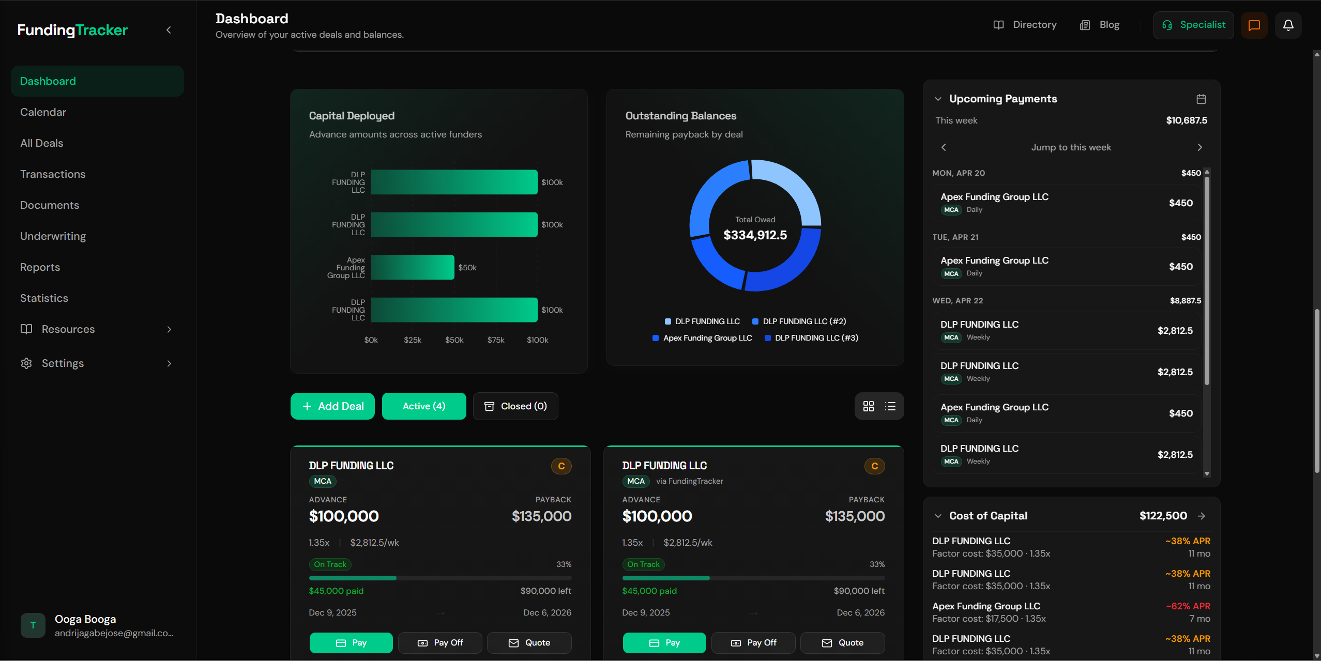Viewport: 1321px width, 661px height.
Task: Open the notifications bell
Action: [1288, 25]
